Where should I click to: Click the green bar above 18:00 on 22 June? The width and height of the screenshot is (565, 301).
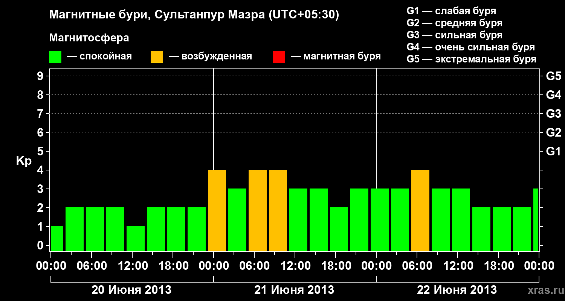tap(502, 229)
